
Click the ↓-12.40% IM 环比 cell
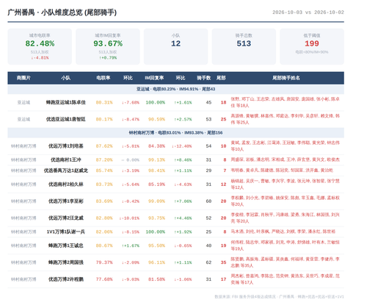[x=182, y=146]
